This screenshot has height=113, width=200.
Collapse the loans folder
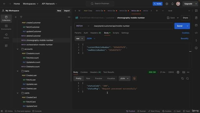[17, 71]
